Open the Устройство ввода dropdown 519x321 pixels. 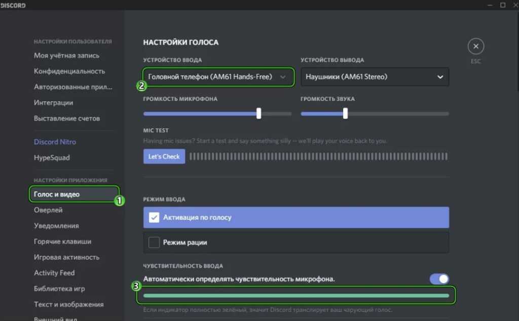pyautogui.click(x=218, y=77)
